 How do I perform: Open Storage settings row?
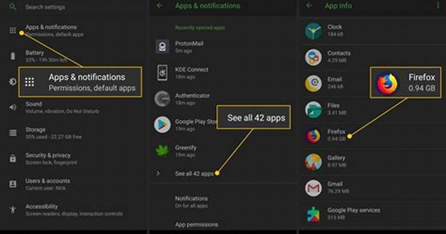click(73, 133)
